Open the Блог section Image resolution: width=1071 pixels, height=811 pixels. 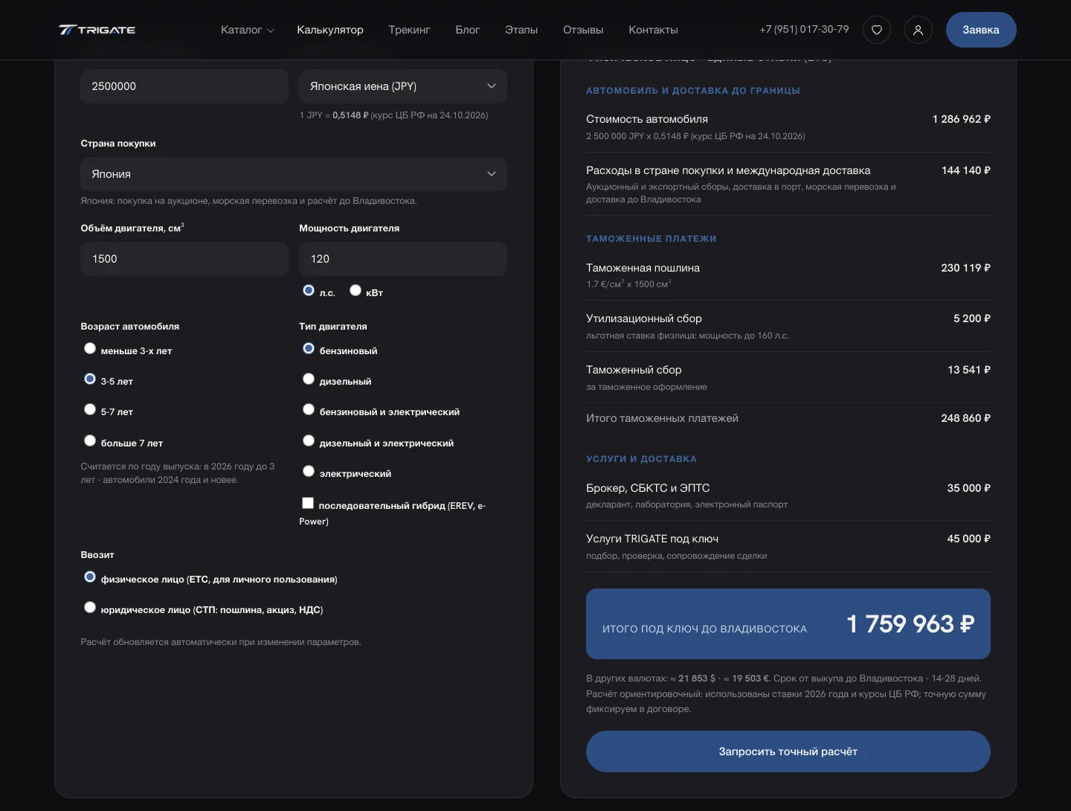tap(468, 30)
